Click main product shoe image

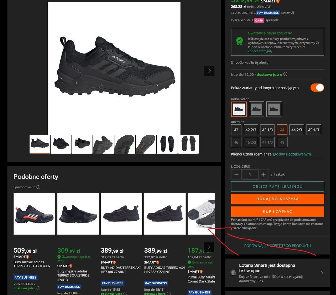(114, 68)
